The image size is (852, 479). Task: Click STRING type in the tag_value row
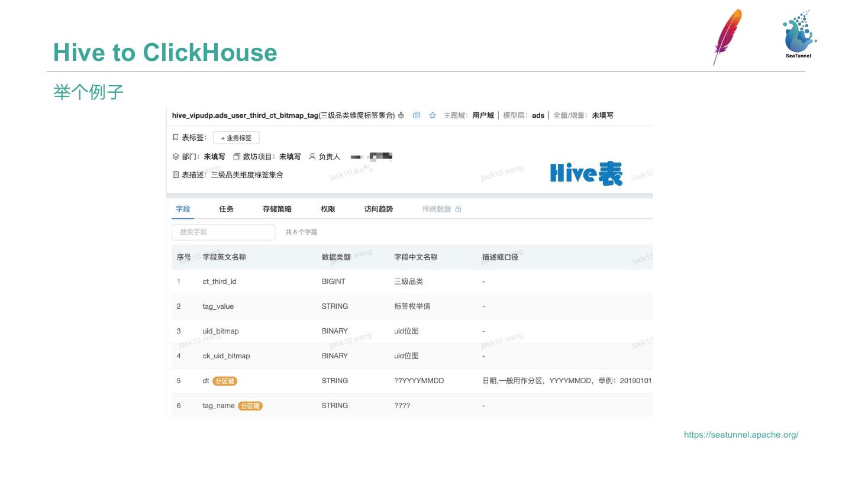click(335, 306)
